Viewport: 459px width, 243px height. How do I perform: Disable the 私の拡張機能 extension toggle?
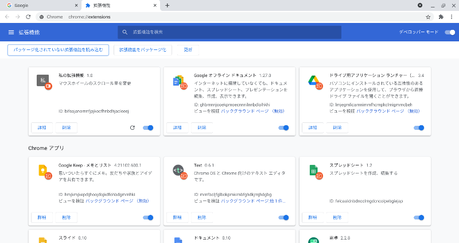pos(148,128)
